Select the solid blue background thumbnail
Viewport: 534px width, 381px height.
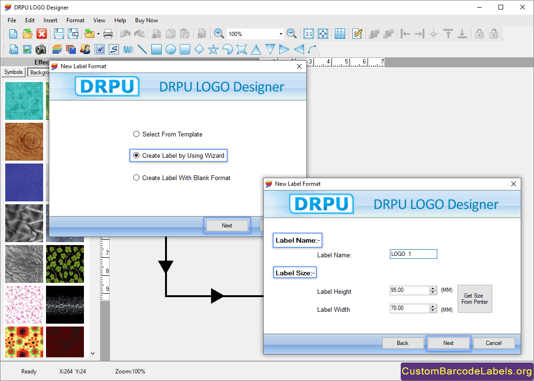click(x=24, y=182)
